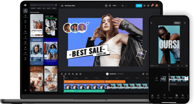Open the user profile avatar
The height and width of the screenshot is (104, 196).
[157, 6]
